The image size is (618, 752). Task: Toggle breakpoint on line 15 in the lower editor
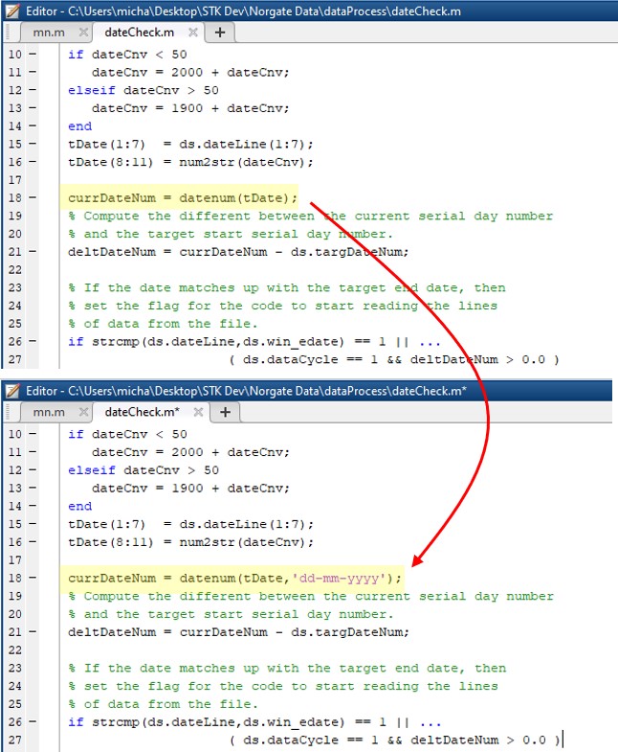32,524
